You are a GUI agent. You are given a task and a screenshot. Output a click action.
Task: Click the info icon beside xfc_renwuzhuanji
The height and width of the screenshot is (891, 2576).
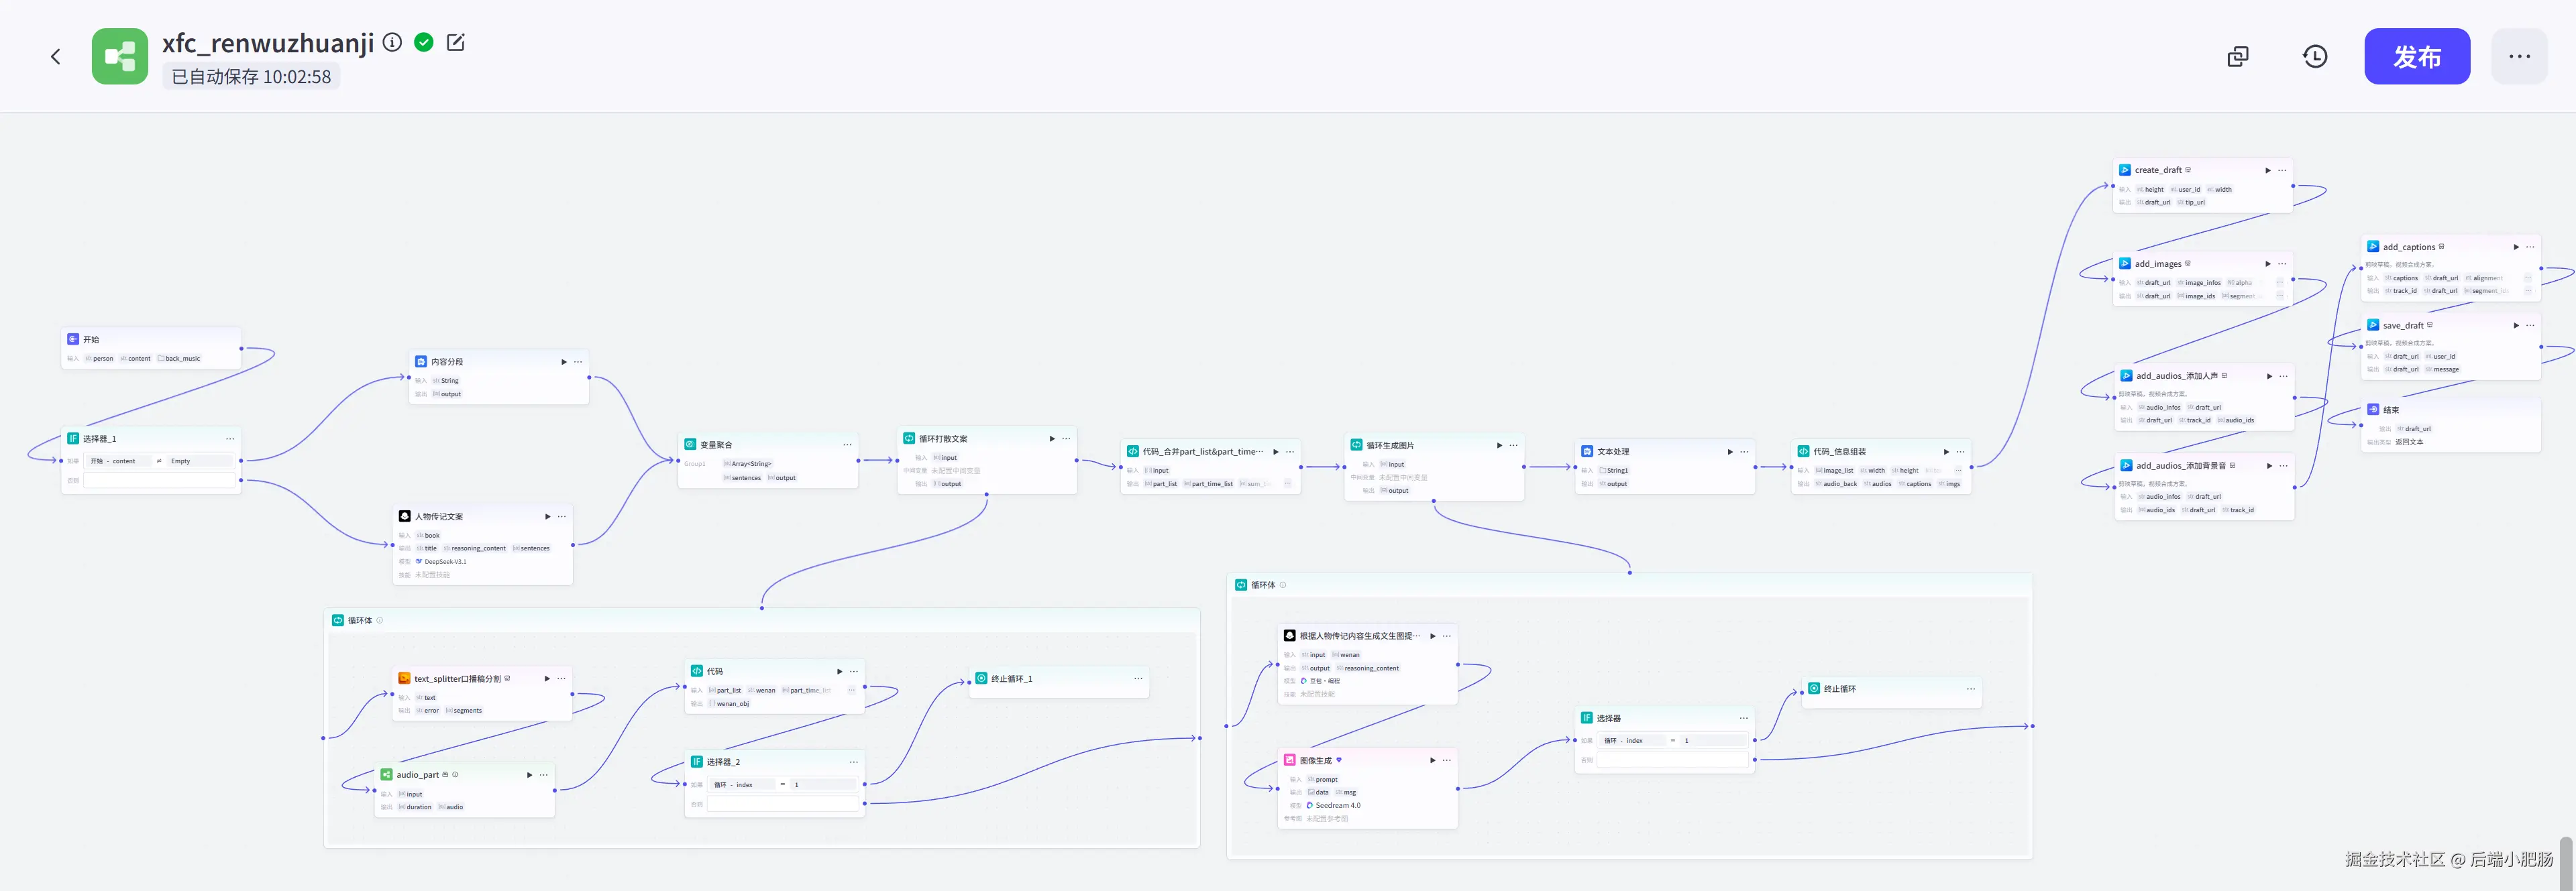coord(393,42)
